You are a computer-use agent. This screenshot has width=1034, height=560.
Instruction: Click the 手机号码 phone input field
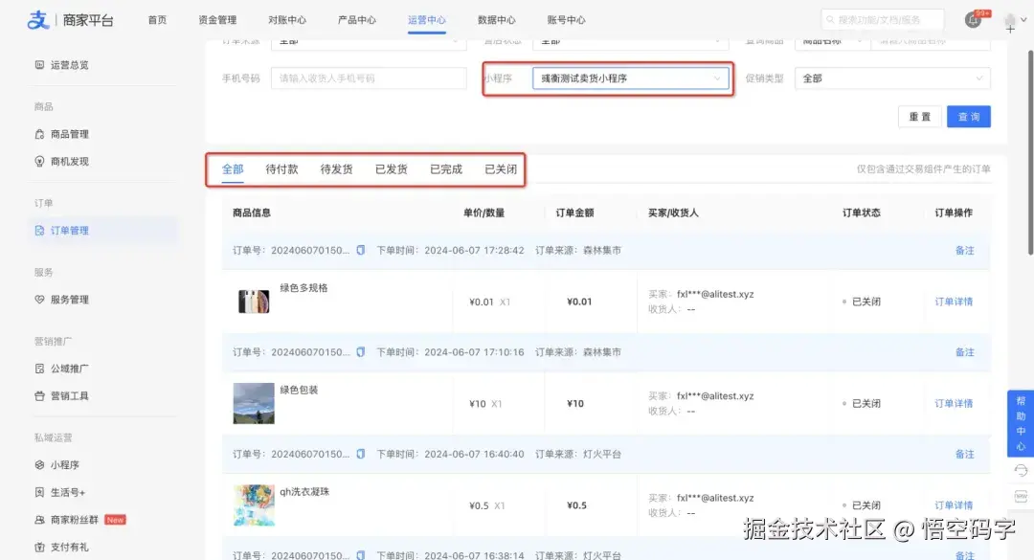point(369,78)
